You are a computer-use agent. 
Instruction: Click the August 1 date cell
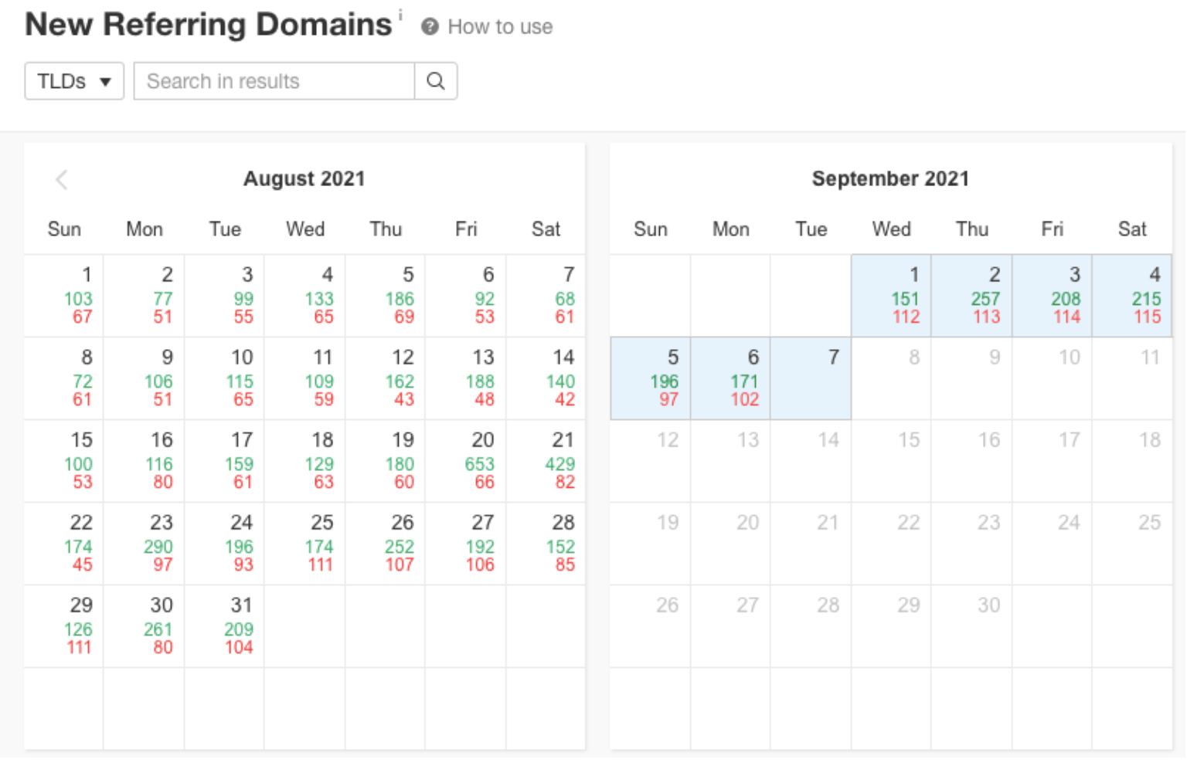click(65, 296)
